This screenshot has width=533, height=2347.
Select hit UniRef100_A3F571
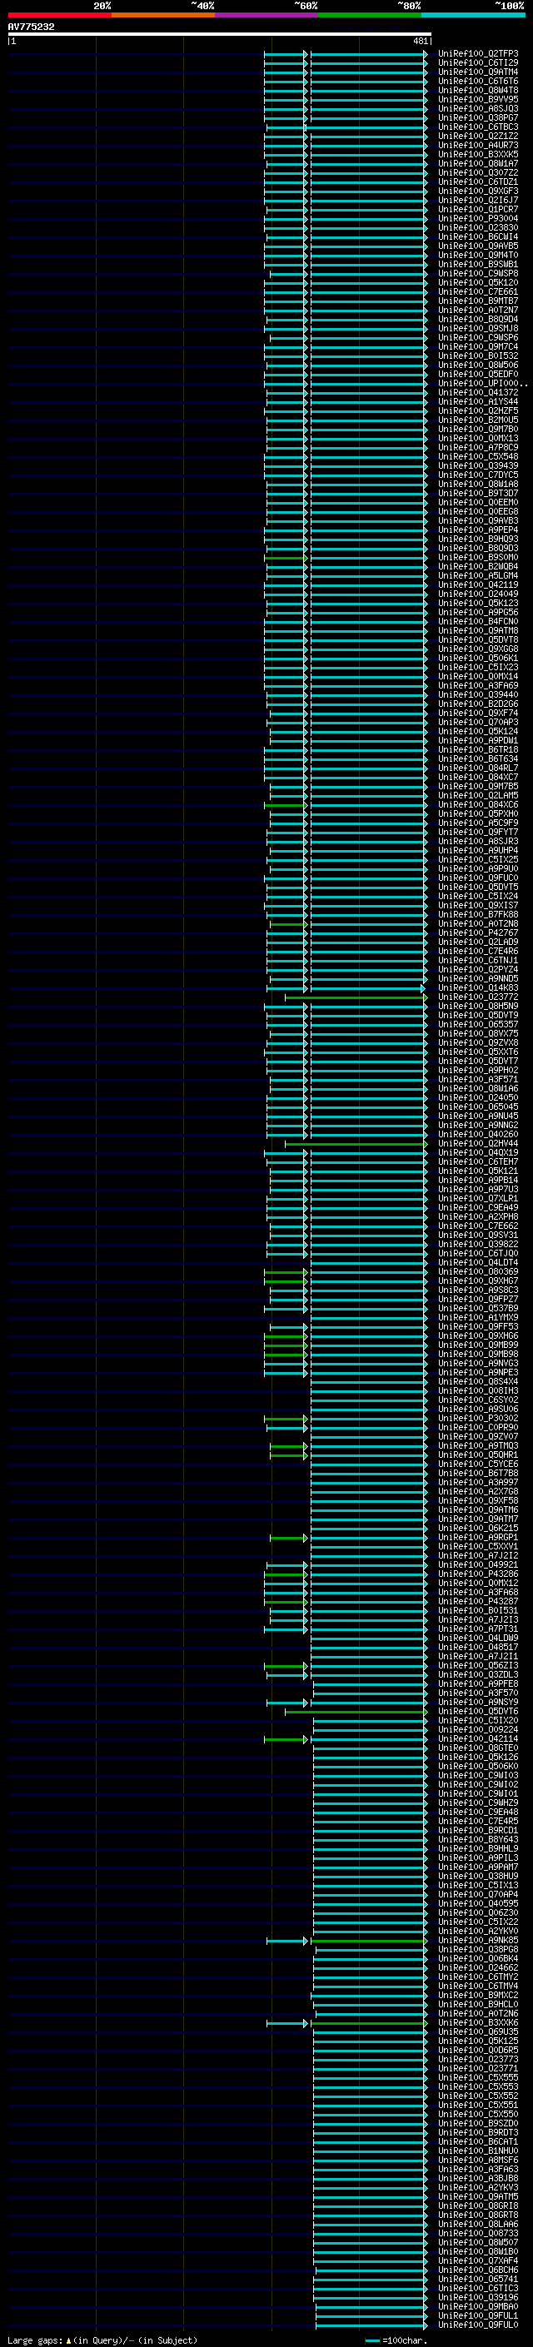[478, 1080]
